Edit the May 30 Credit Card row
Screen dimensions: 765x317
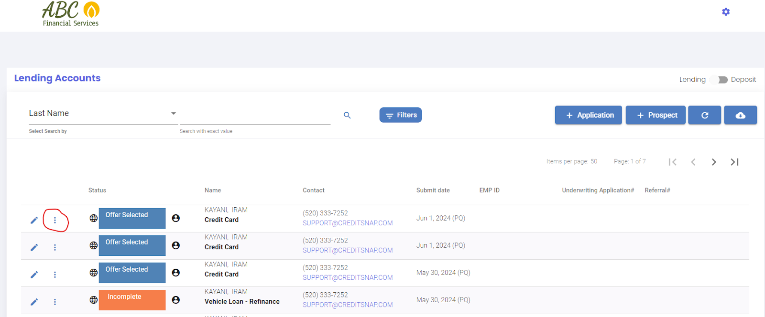pos(34,275)
